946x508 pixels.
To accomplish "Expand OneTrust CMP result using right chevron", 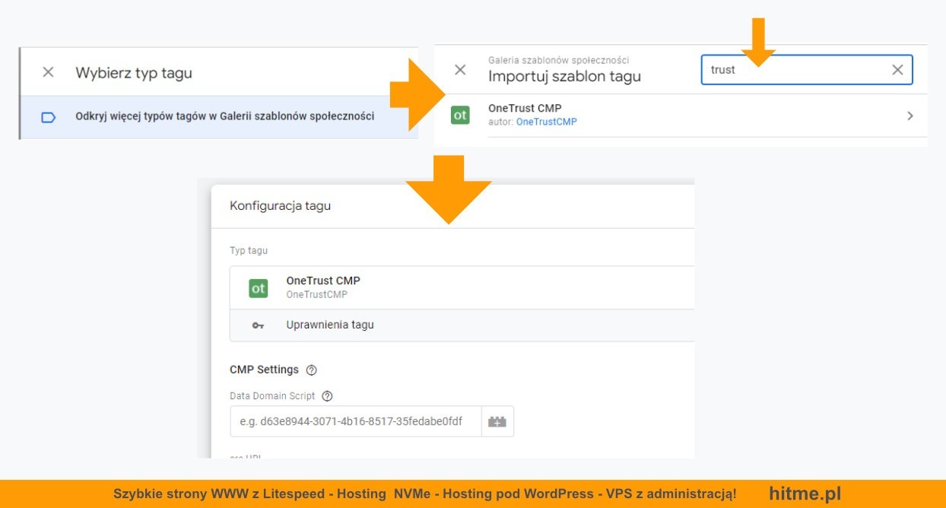I will tap(909, 116).
